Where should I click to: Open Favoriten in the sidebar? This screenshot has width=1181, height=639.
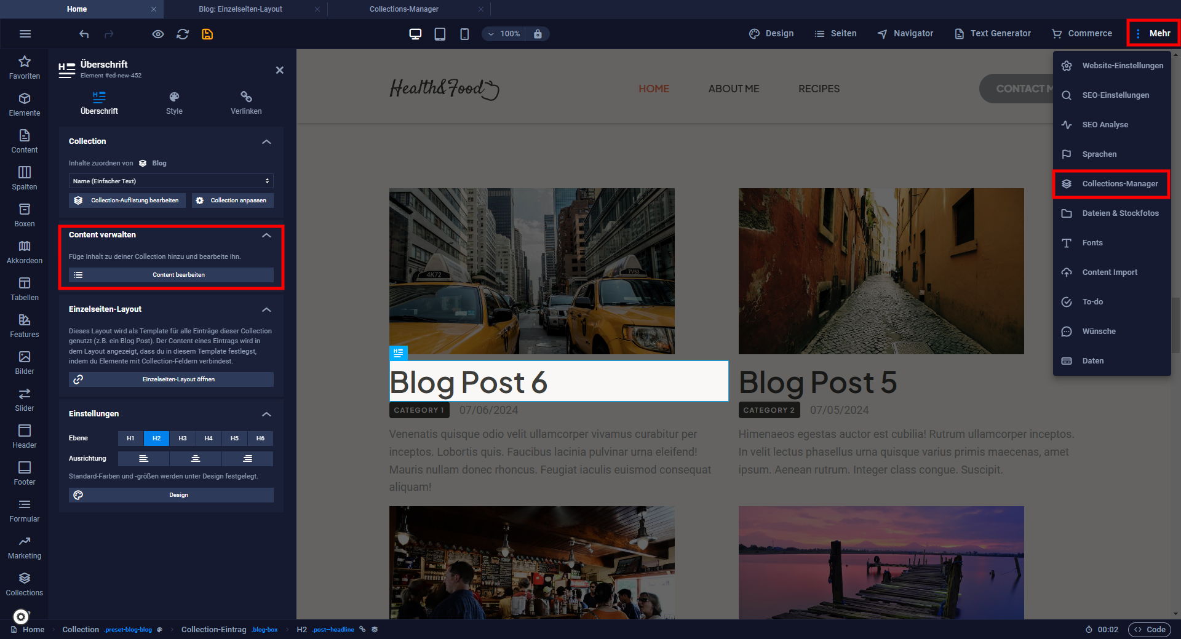25,68
